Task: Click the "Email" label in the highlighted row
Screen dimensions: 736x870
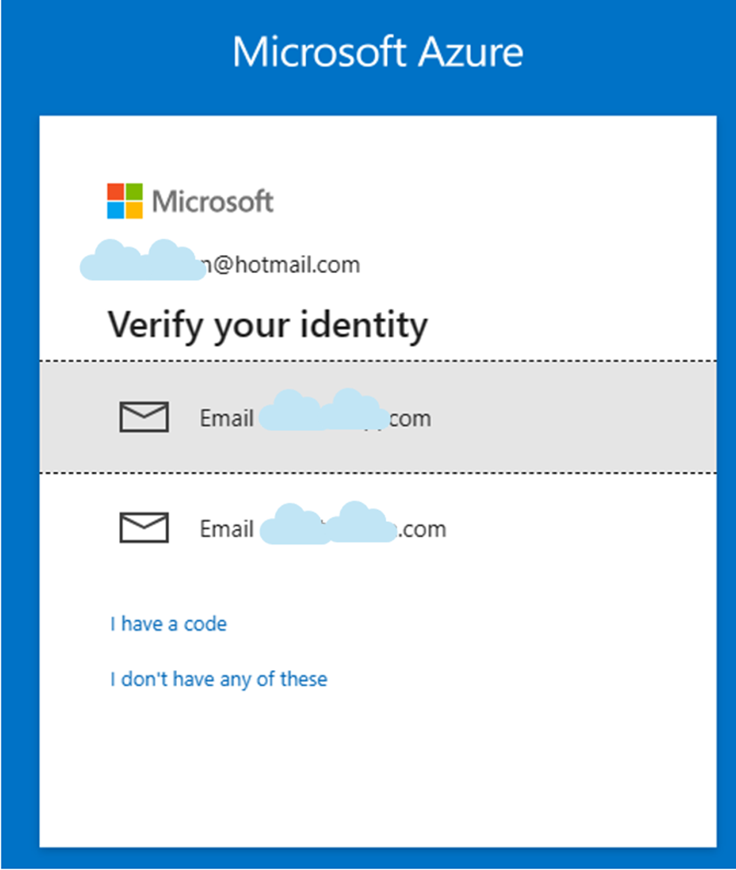Action: 226,418
